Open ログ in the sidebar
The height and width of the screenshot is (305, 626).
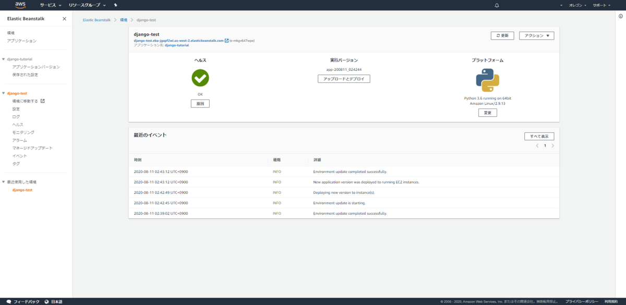pyautogui.click(x=16, y=117)
